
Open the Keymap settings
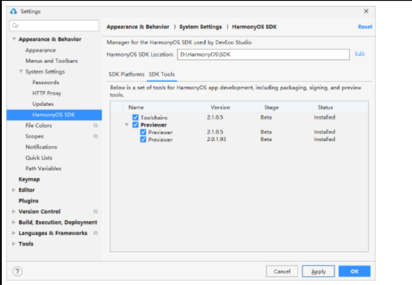(29, 179)
